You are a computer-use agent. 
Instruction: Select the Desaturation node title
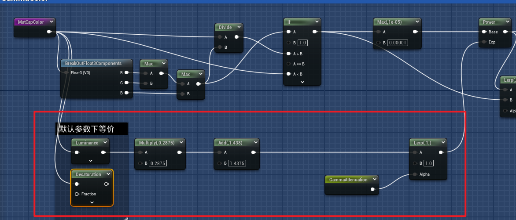coord(88,174)
